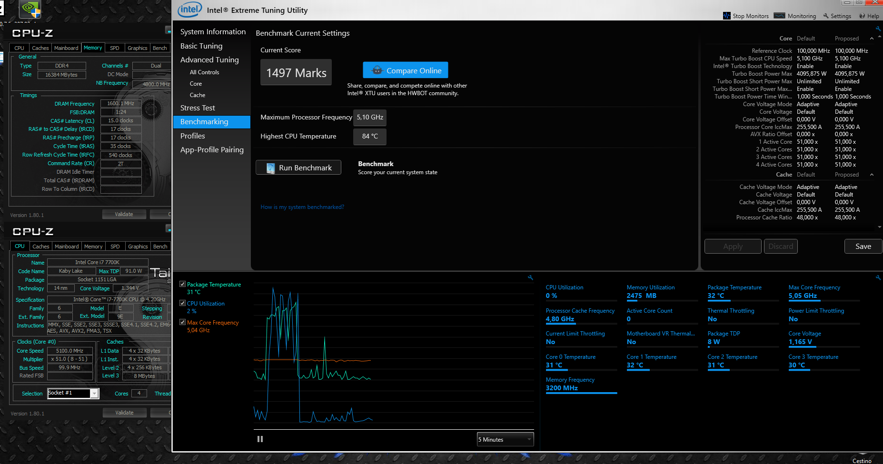883x464 pixels.
Task: Click wrench icon above Core settings panel
Action: click(x=878, y=29)
